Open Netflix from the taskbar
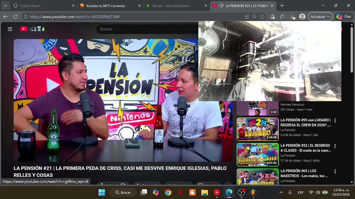Image resolution: width=355 pixels, height=199 pixels. pyautogui.click(x=180, y=192)
